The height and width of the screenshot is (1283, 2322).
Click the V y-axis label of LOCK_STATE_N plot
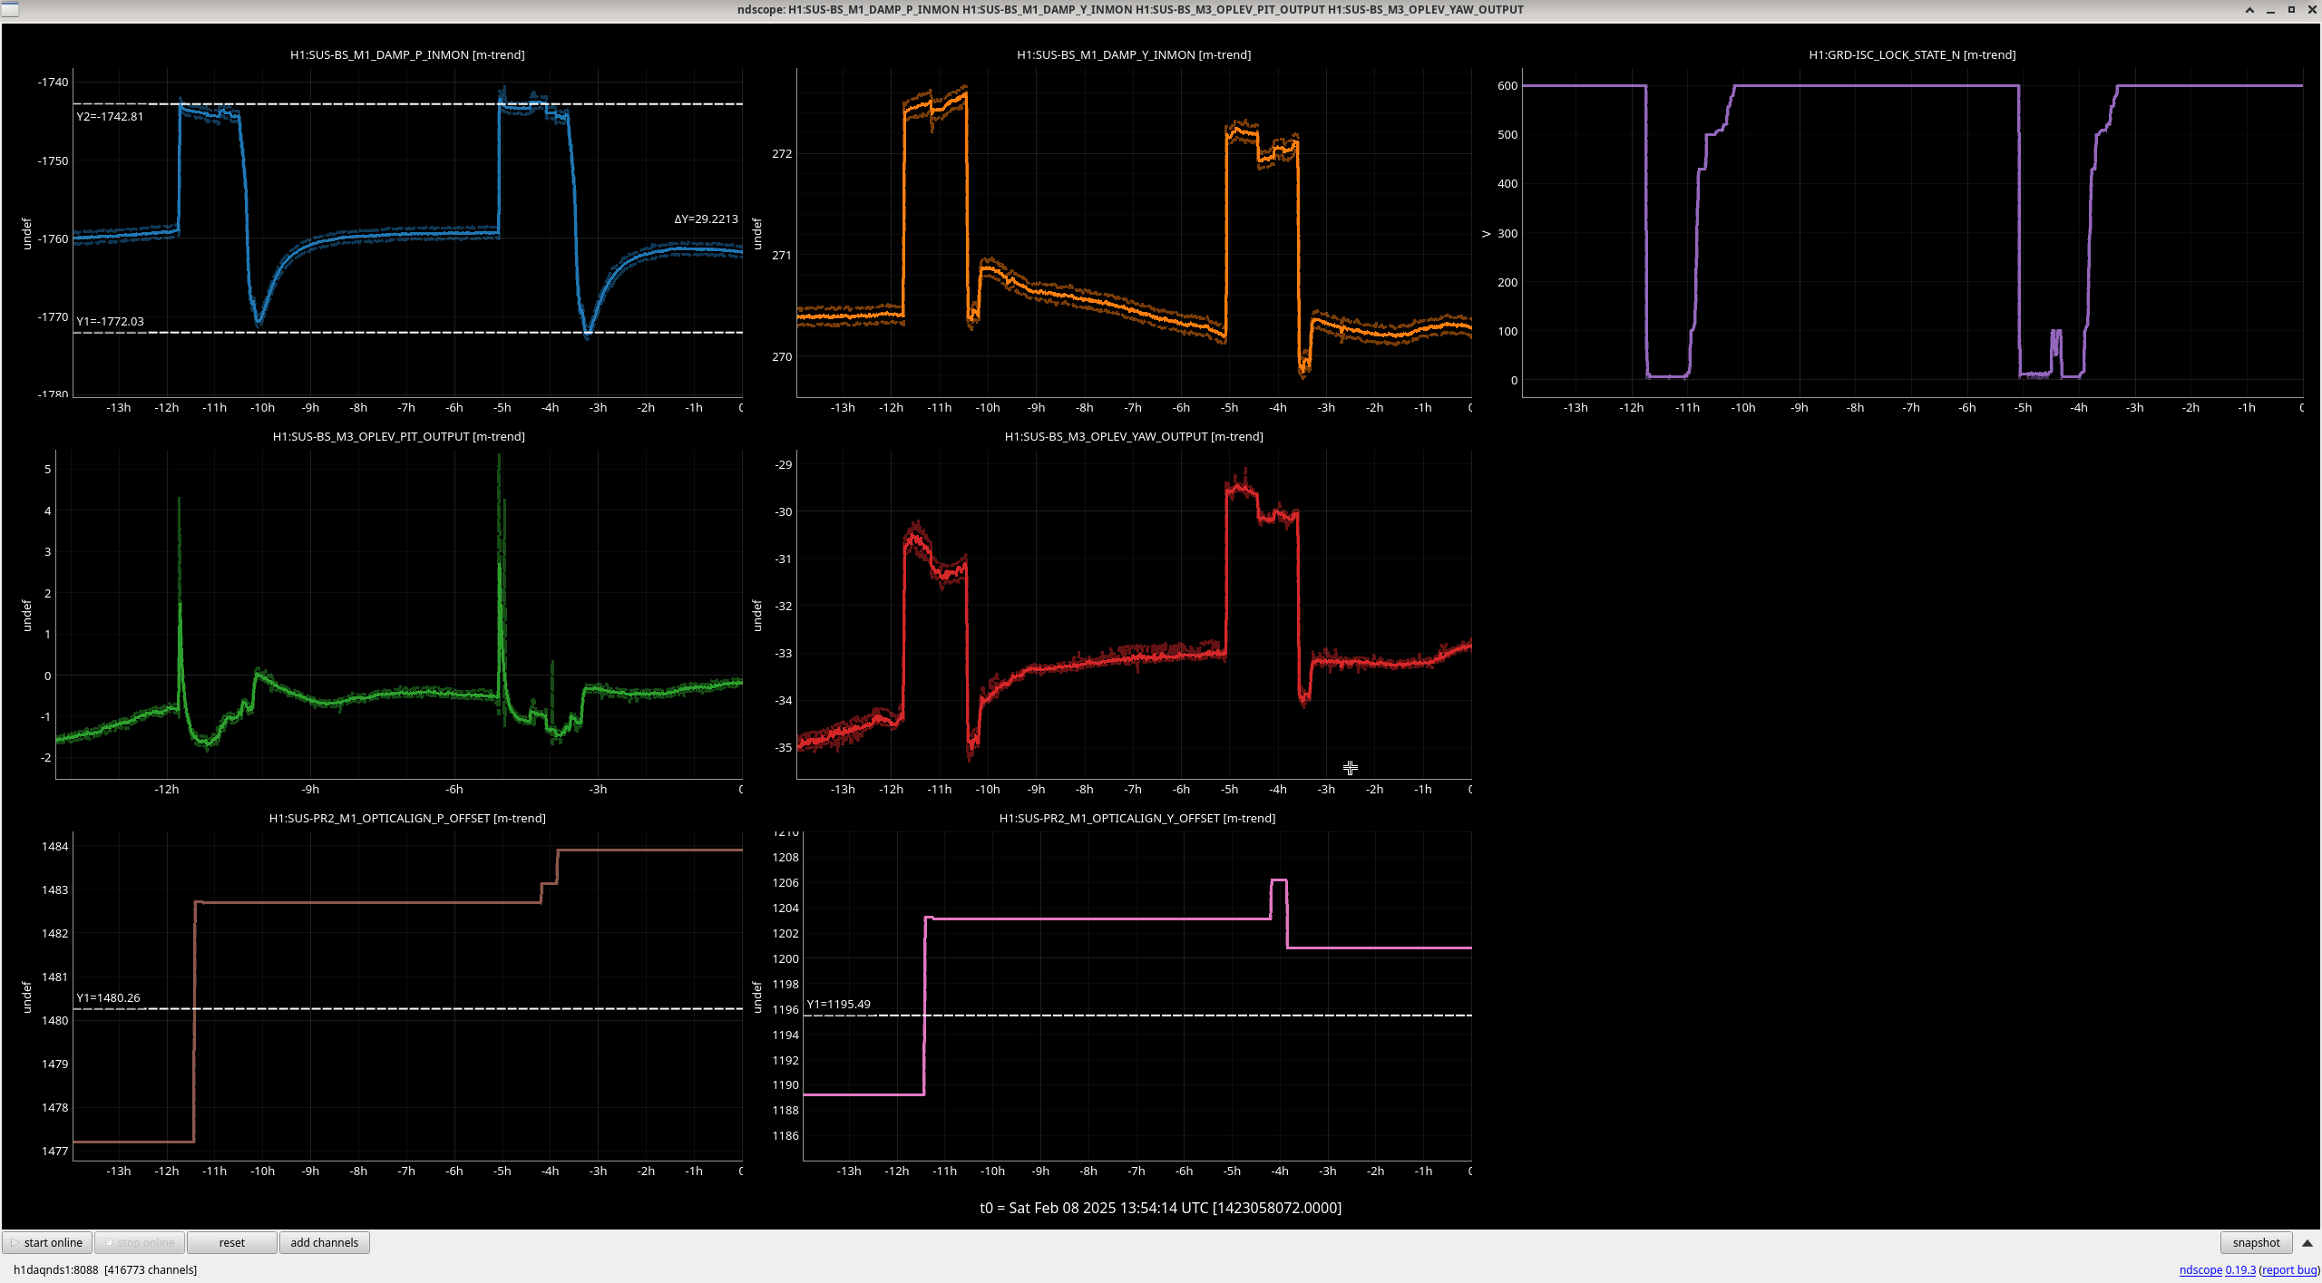tap(1486, 233)
